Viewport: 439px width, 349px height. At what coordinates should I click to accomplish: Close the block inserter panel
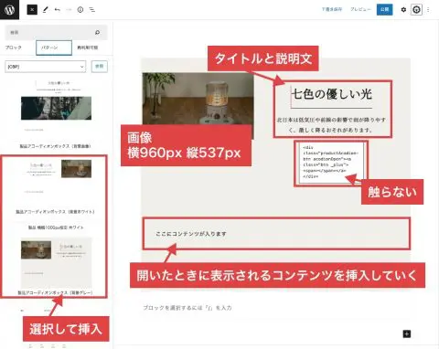click(x=32, y=10)
